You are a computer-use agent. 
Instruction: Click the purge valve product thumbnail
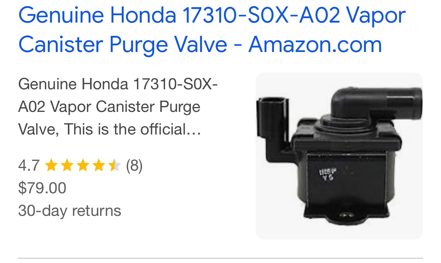click(339, 156)
